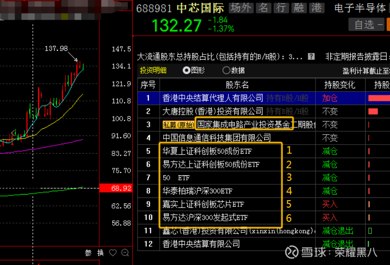Click the stock code 688981
The width and height of the screenshot is (390, 265).
tap(154, 8)
